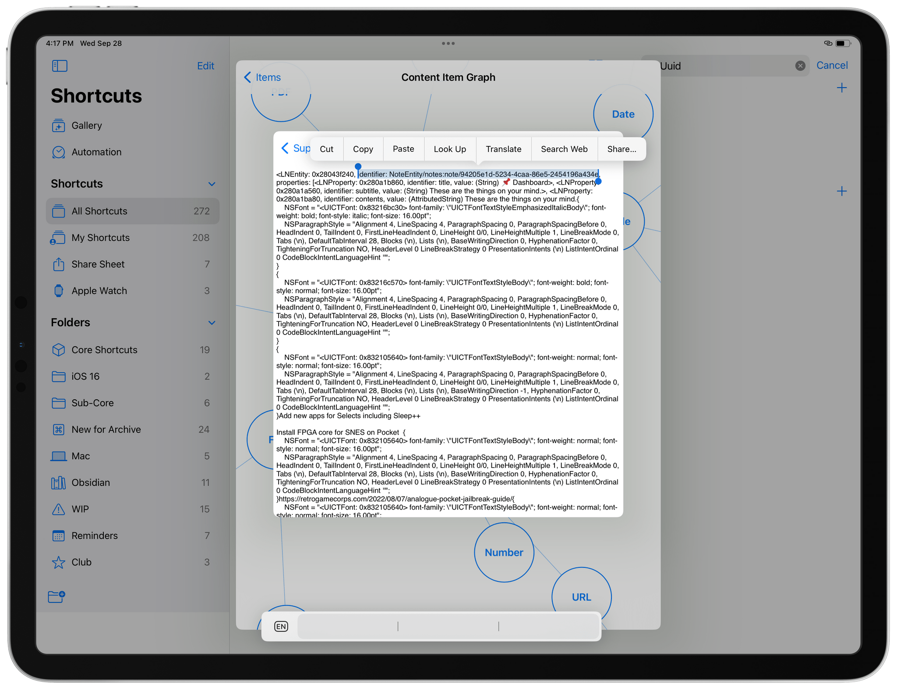Open Apple Watch shortcuts
897x690 pixels.
132,291
